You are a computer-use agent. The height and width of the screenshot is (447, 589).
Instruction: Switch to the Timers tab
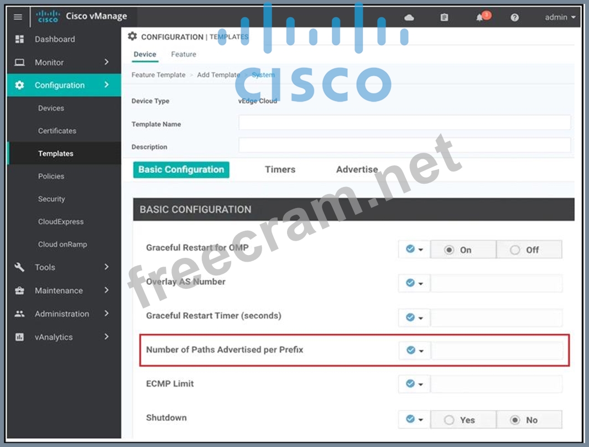click(x=280, y=170)
